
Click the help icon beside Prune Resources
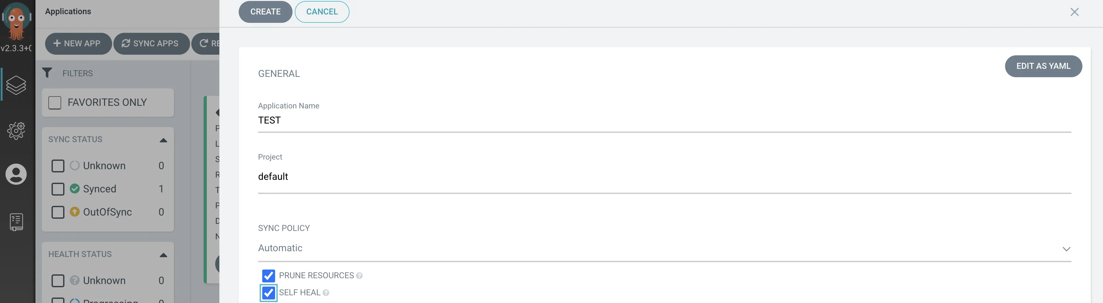click(359, 276)
